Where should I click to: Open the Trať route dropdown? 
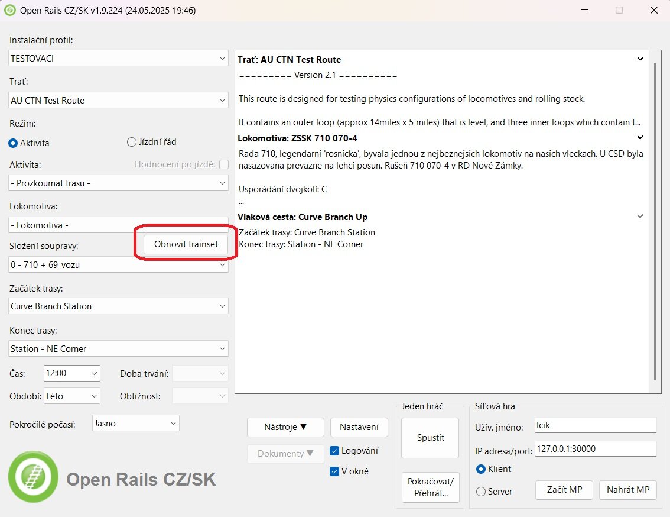[x=119, y=101]
